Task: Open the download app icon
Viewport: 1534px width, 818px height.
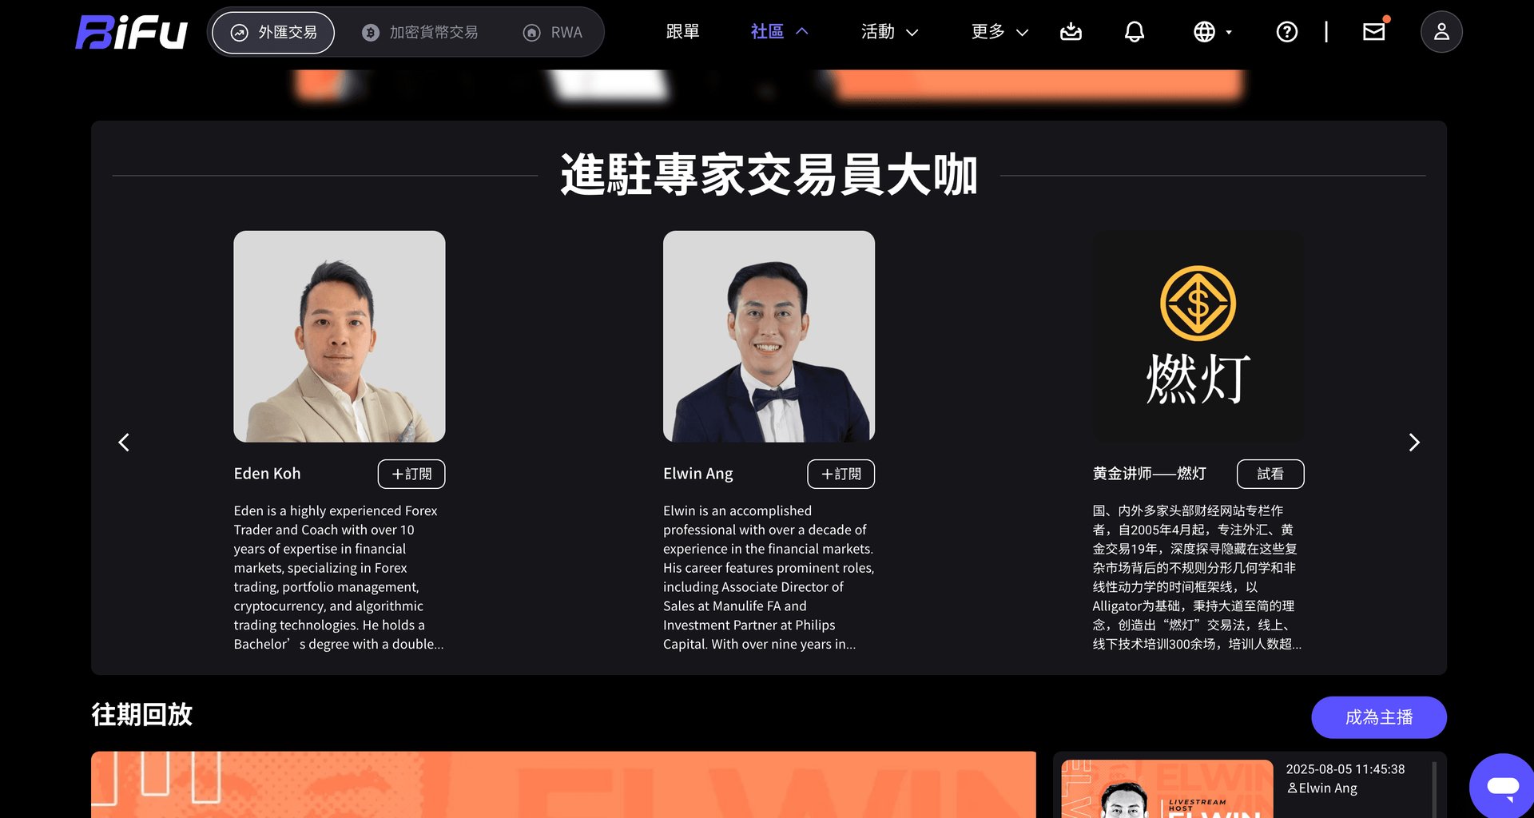Action: coord(1071,32)
